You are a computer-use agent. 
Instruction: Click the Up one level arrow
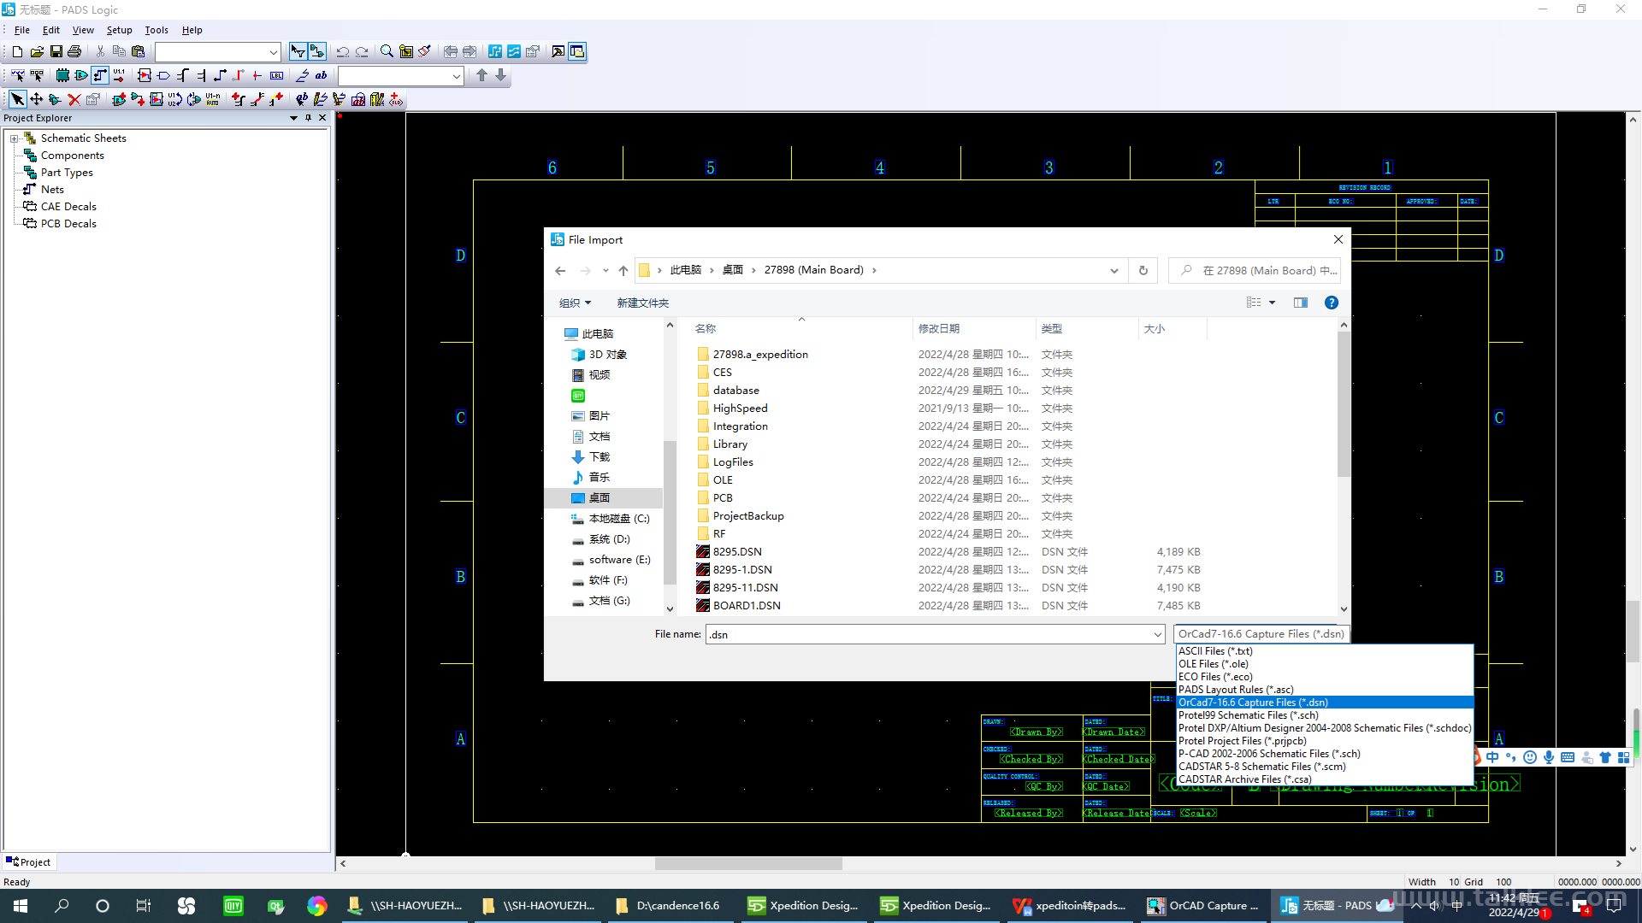623,270
